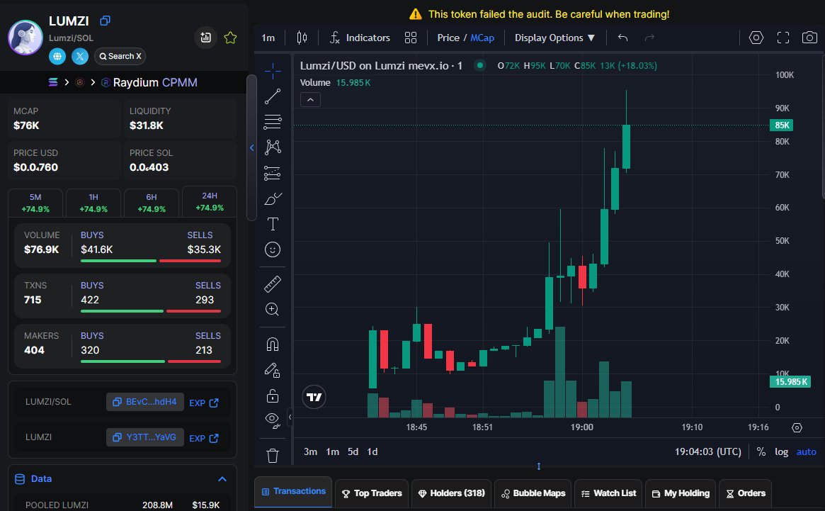The height and width of the screenshot is (511, 825).
Task: Activate the zoom in tool
Action: 273,309
